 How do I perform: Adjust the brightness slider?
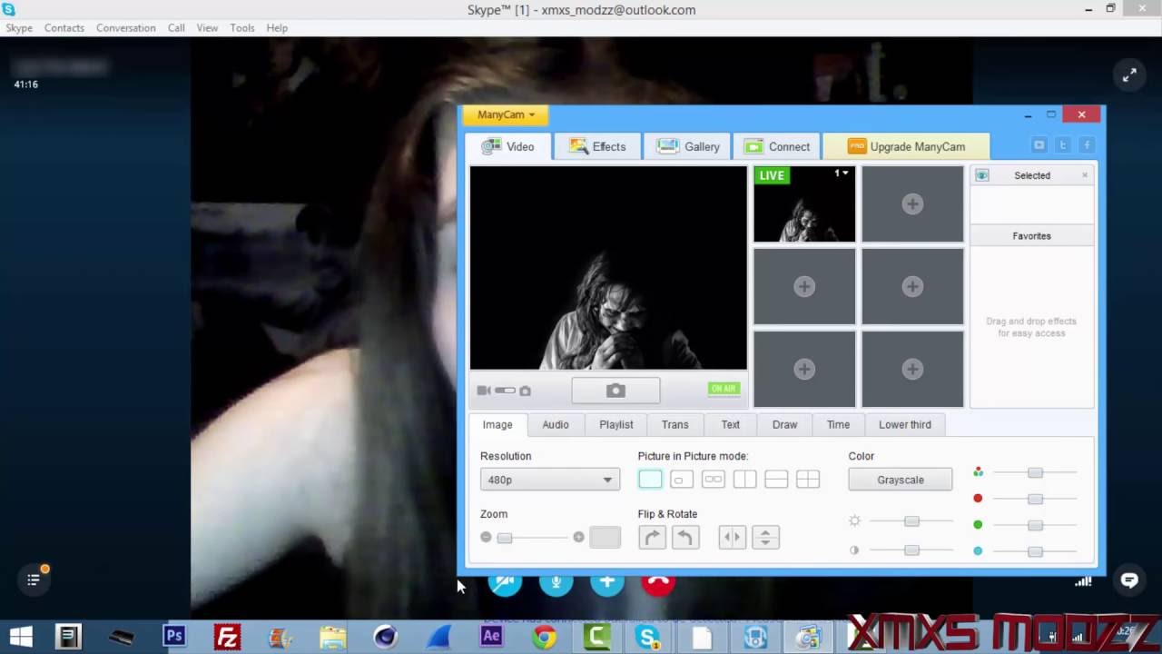(911, 521)
